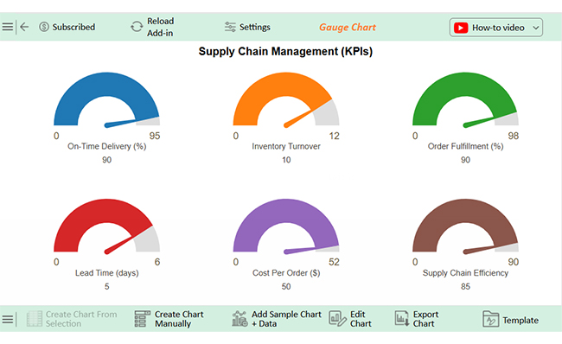Click the Supply Chain Efficiency label
Image resolution: width=562 pixels, height=344 pixels.
[x=465, y=272]
